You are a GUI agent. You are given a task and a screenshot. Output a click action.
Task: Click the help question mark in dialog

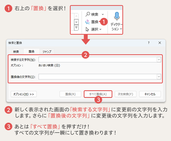[149, 43]
